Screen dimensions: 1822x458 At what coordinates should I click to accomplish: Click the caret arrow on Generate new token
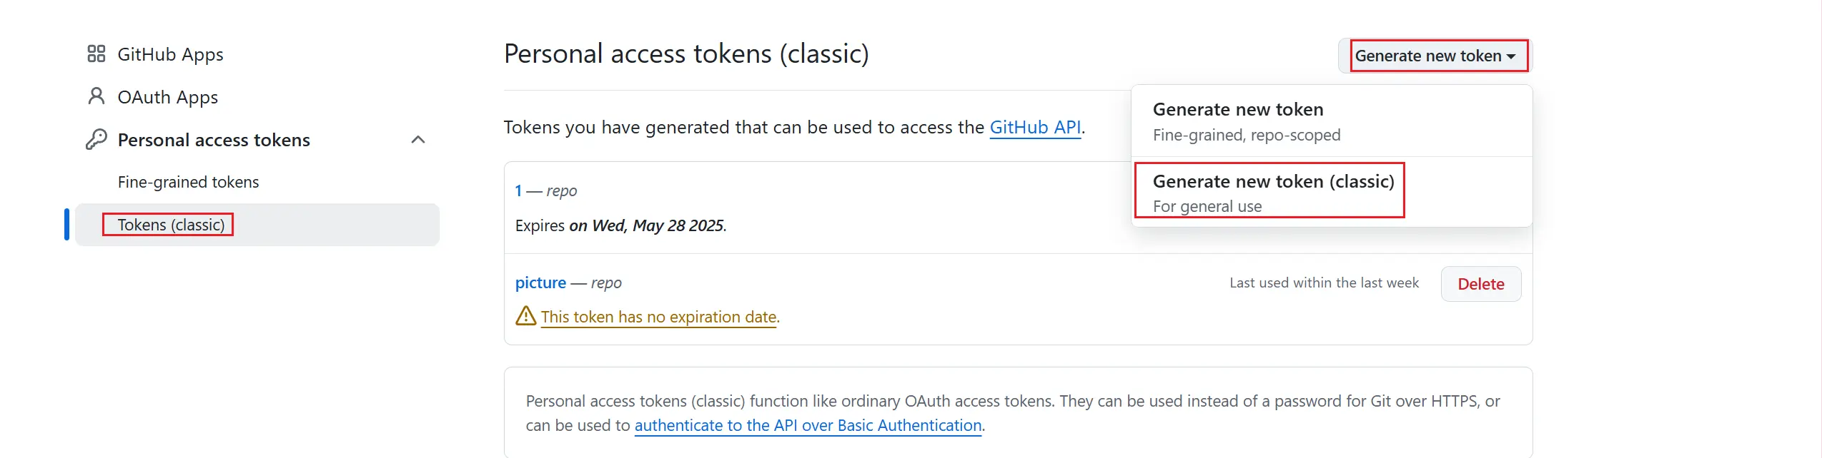tap(1511, 56)
